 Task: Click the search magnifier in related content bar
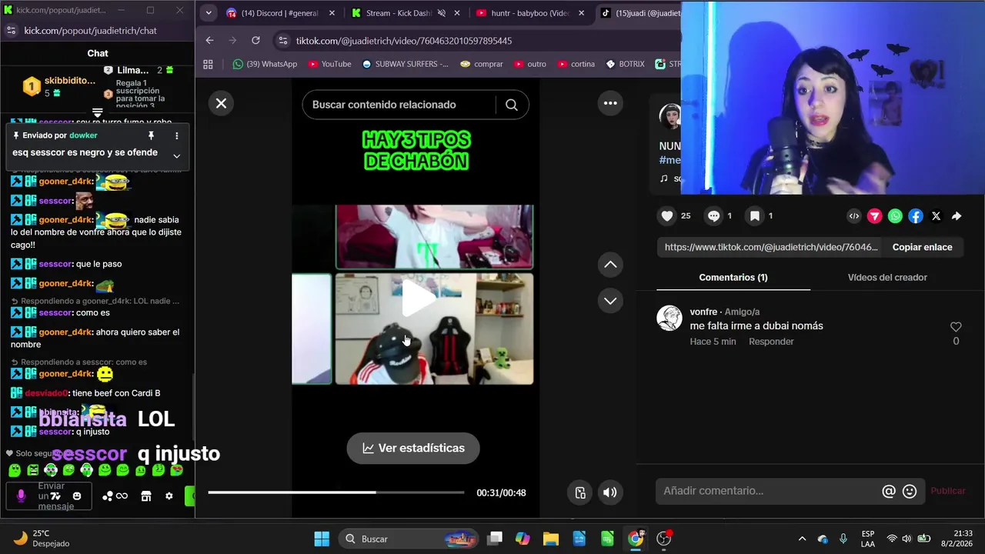[x=512, y=105]
